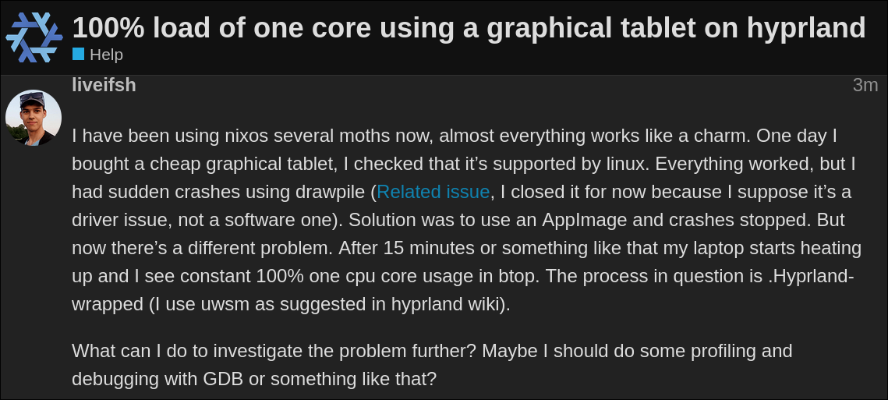Open the liveifsh username profile
Screen dimensions: 888x400
tap(104, 85)
